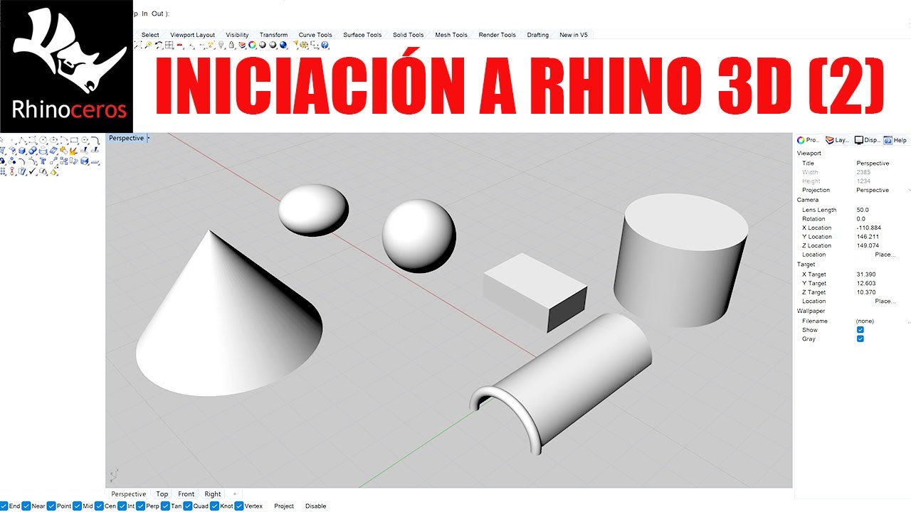Click the help question mark icon
Viewport: 911px width, 512px height.
coord(325,45)
